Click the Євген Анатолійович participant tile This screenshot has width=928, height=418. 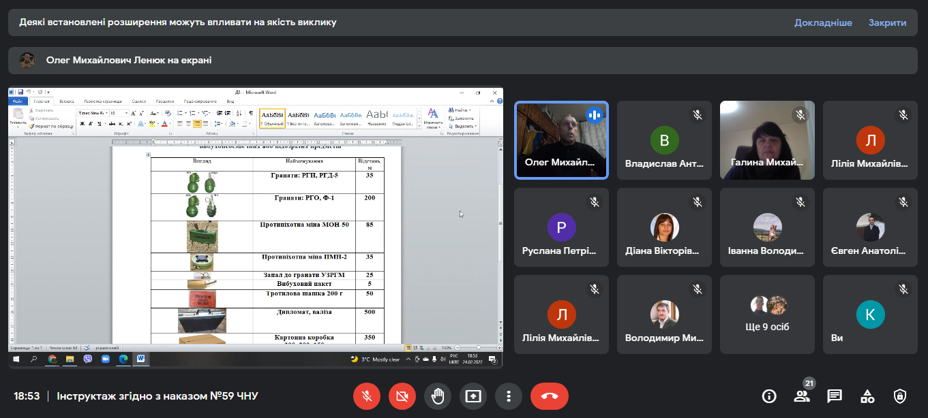point(870,227)
